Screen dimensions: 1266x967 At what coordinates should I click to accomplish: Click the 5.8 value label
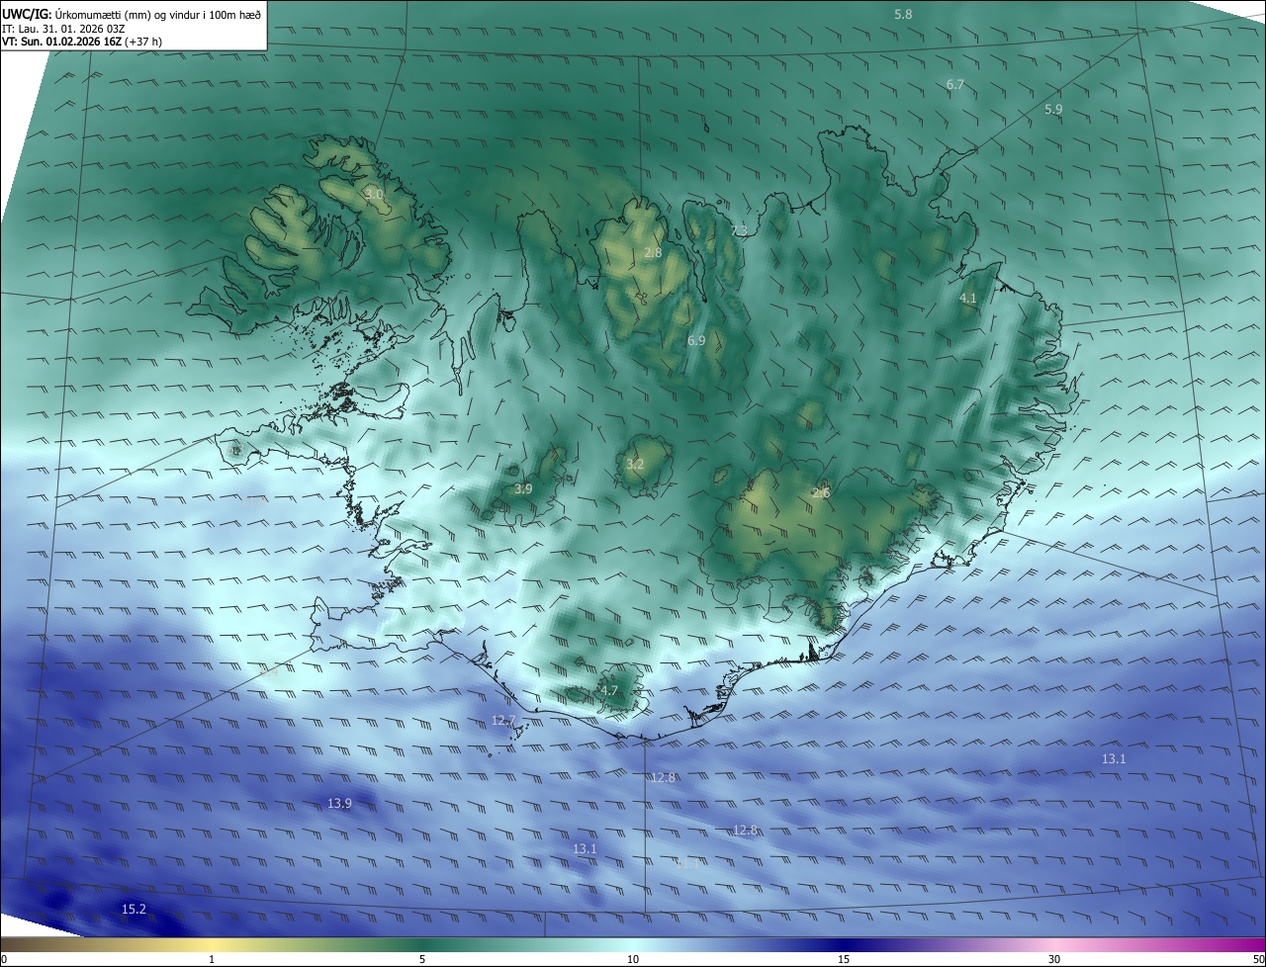(x=903, y=15)
